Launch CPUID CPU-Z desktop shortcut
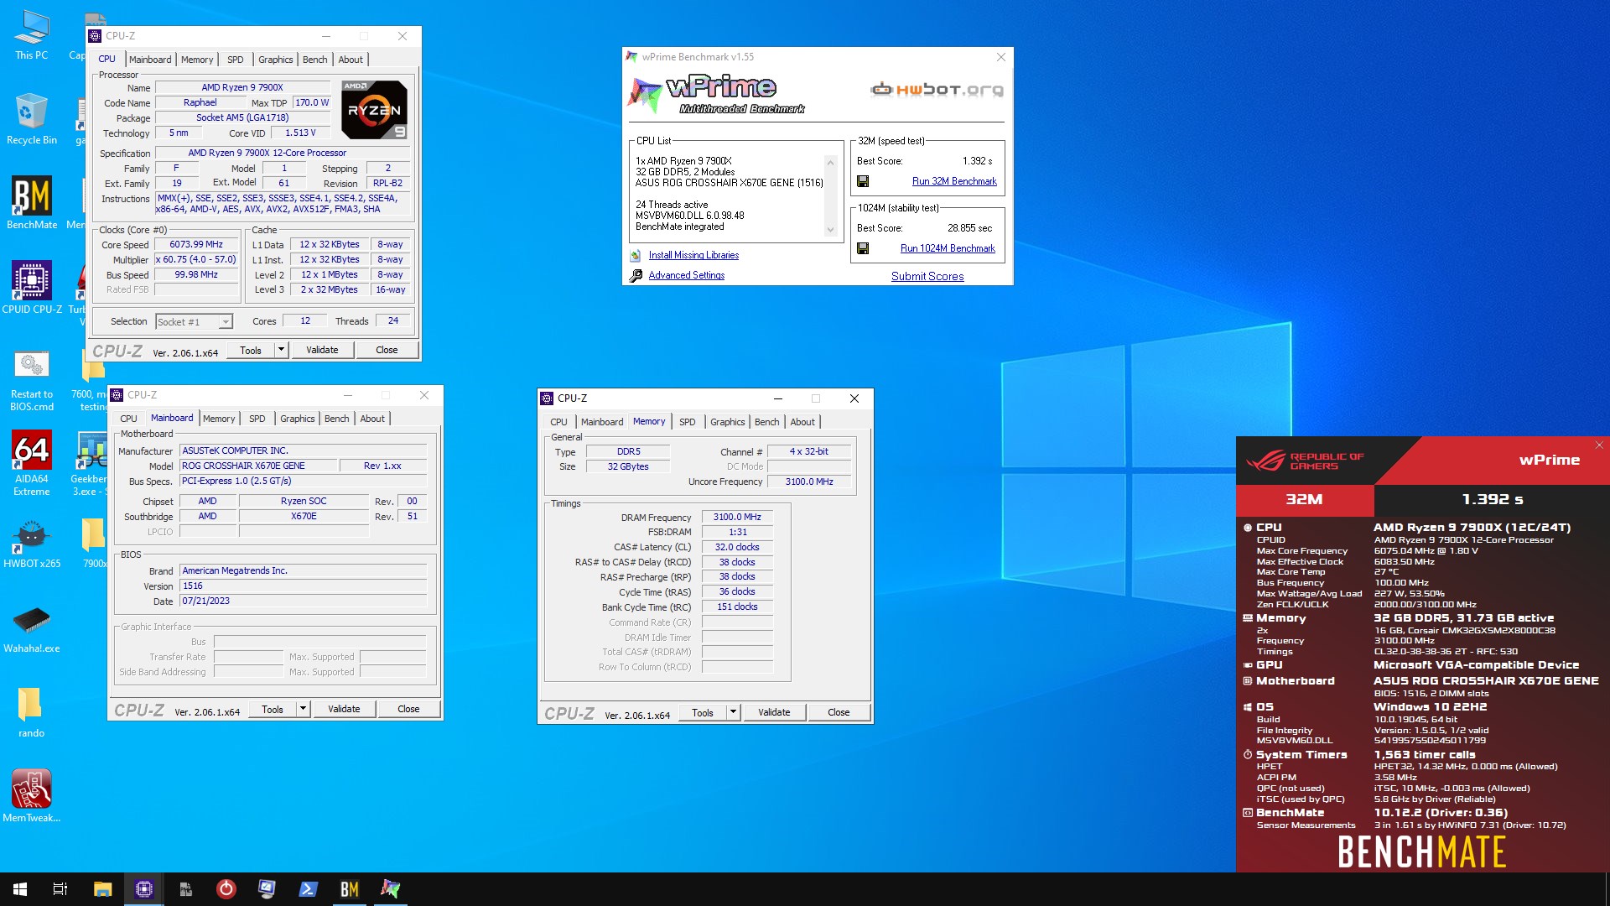The height and width of the screenshot is (906, 1610). pos(31,287)
